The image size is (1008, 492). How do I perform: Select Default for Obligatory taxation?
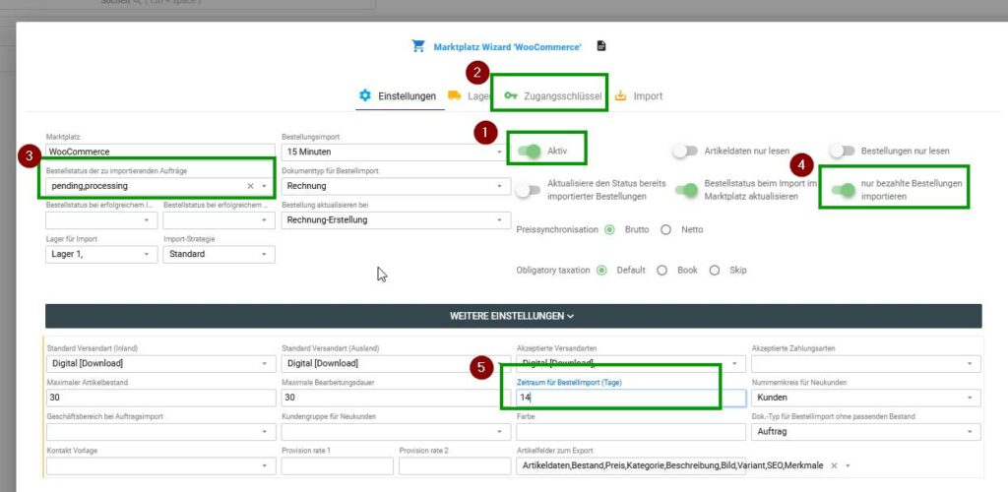(x=601, y=271)
